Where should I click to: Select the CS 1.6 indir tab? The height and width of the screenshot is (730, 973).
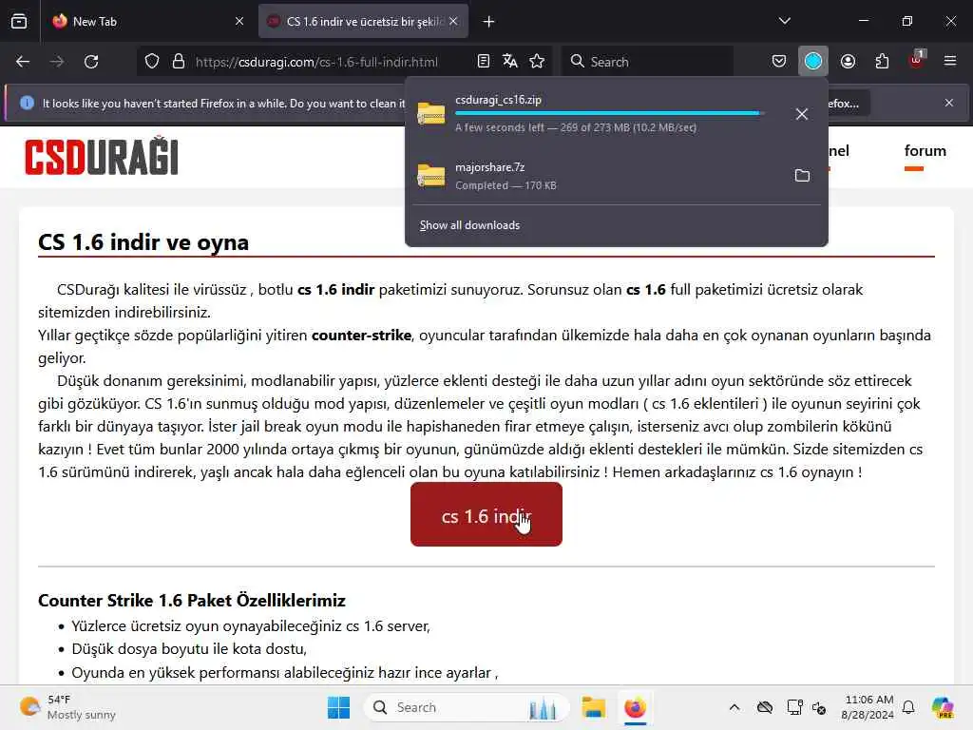point(364,21)
